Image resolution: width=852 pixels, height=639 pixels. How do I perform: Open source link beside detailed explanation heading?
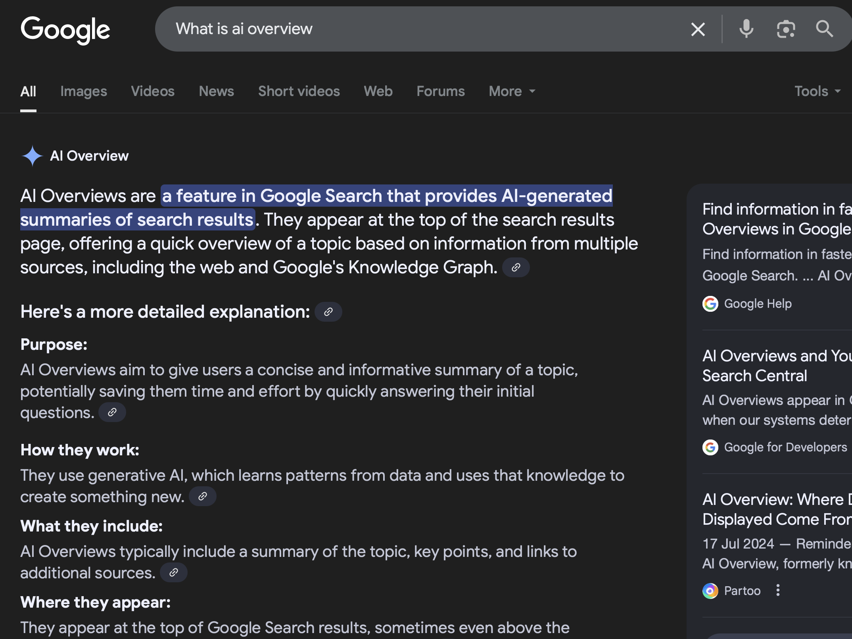pos(328,312)
